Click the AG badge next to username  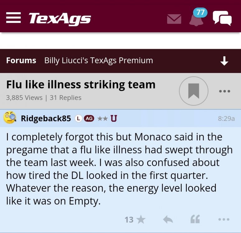[89, 118]
